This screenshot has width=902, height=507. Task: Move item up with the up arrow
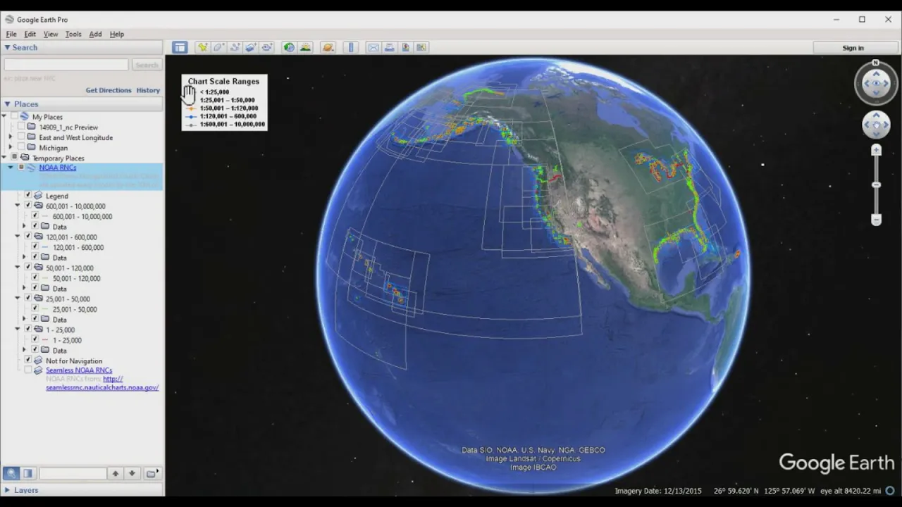coord(116,473)
